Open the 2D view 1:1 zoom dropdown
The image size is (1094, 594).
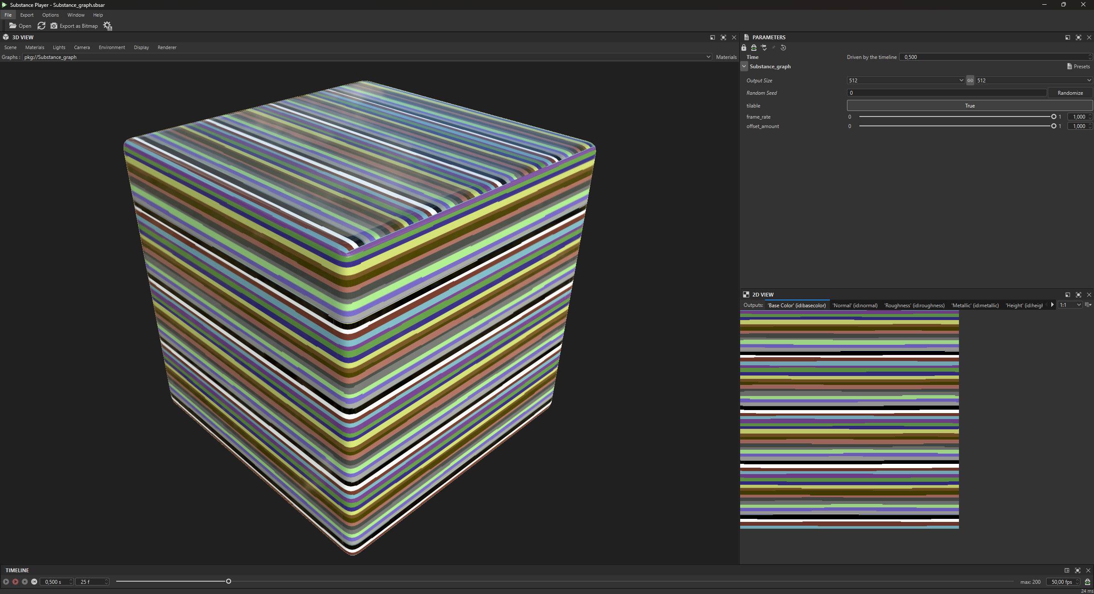click(x=1070, y=305)
